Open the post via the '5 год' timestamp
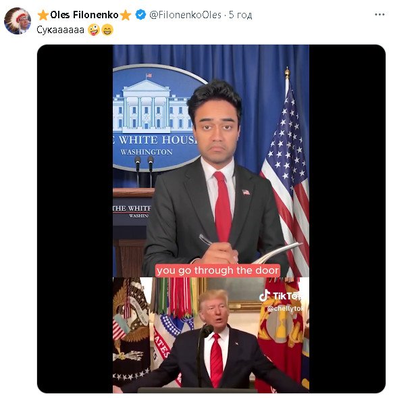This screenshot has height=398, width=393. tap(240, 15)
